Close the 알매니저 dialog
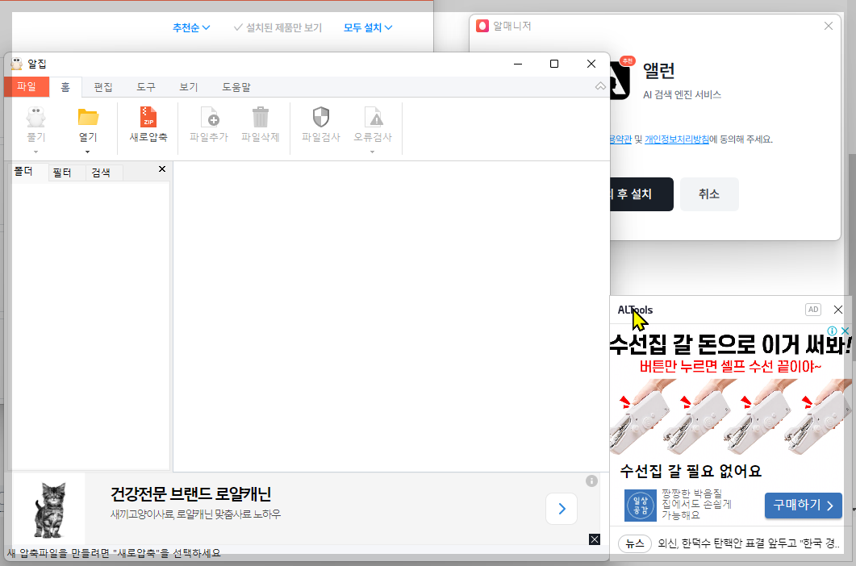The image size is (856, 566). pyautogui.click(x=828, y=26)
